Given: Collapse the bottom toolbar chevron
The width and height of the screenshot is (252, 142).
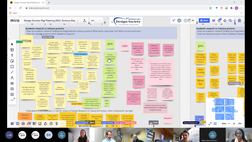Looking at the screenshot, I should pos(62,124).
